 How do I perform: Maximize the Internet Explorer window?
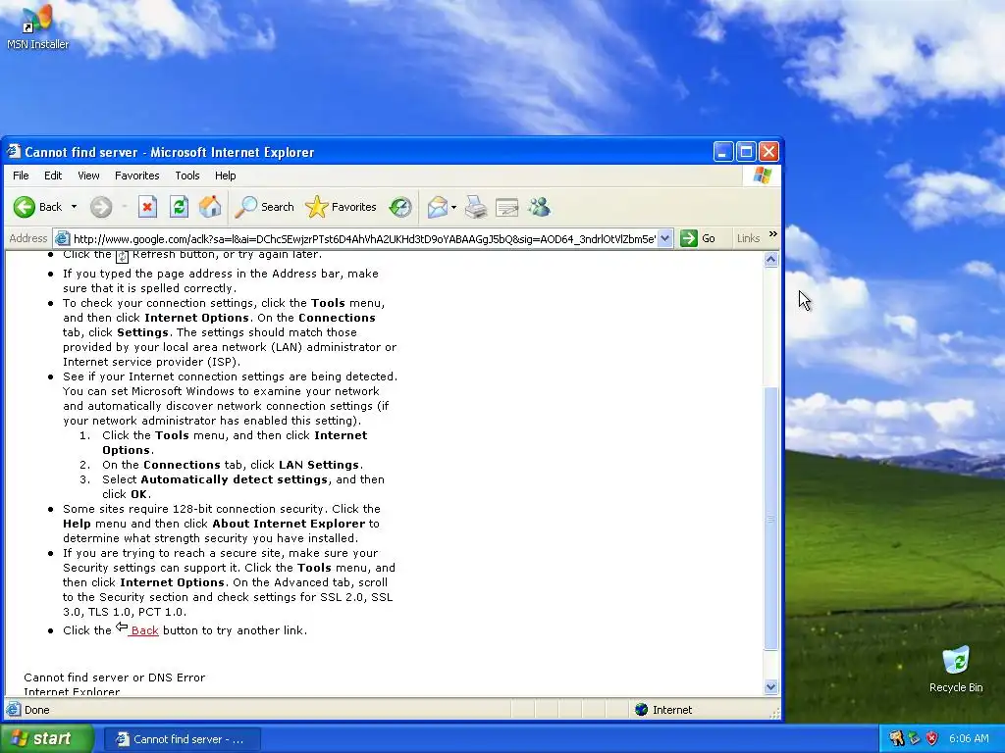tap(746, 152)
